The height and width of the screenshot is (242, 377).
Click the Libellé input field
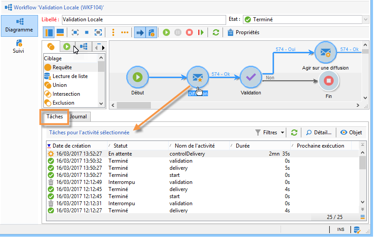click(144, 20)
